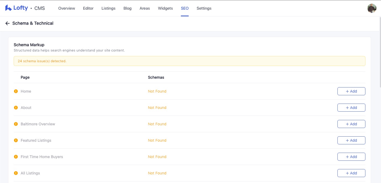This screenshot has height=183, width=381.
Task: Click the Lofty logo icon
Action: coord(8,8)
